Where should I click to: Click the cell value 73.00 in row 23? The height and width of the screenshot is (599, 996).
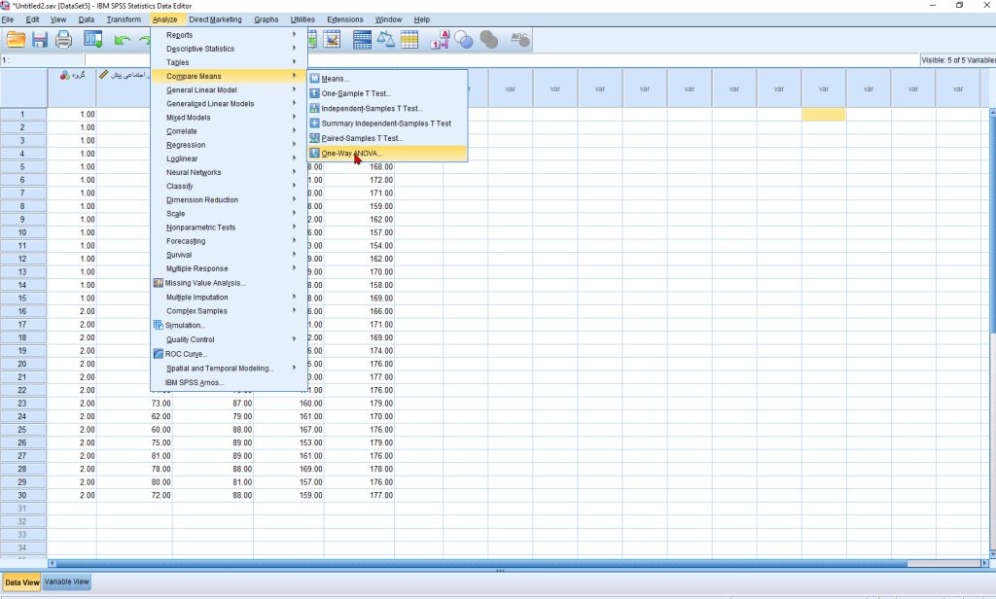click(x=160, y=404)
